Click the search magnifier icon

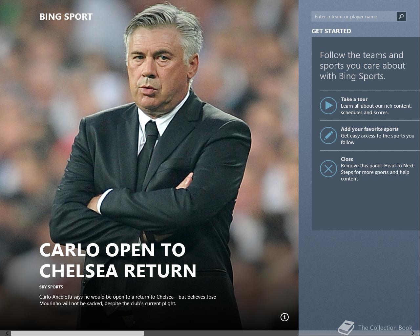[x=401, y=16]
